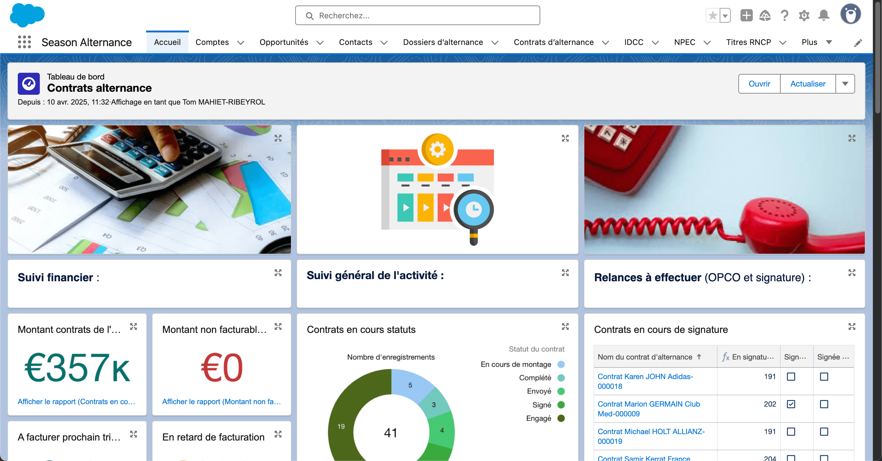Tick Signée checkbox for Michael HOLT contract
882x461 pixels.
coord(824,432)
